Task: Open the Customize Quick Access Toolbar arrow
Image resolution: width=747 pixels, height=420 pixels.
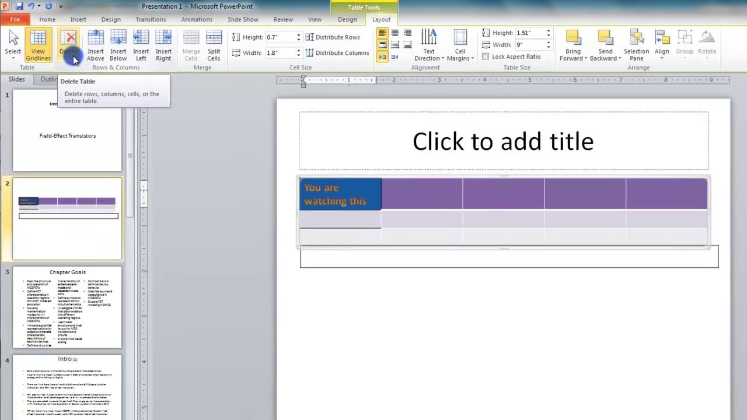Action: click(61, 6)
